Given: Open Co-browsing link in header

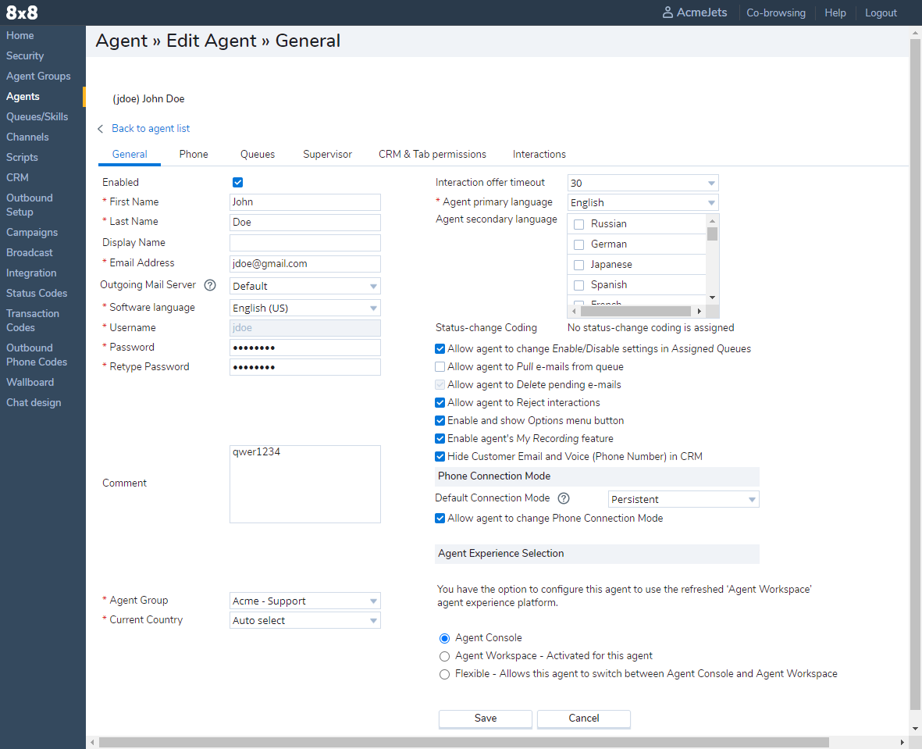Looking at the screenshot, I should pos(775,13).
